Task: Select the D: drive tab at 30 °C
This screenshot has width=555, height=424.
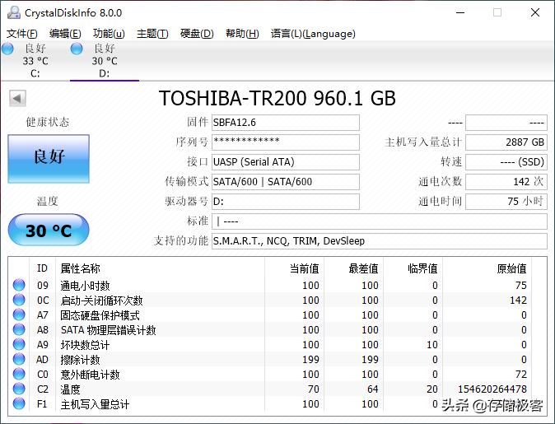Action: coord(105,61)
